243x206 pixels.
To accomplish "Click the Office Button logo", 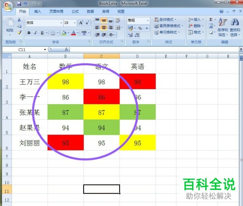I will click(x=8, y=6).
